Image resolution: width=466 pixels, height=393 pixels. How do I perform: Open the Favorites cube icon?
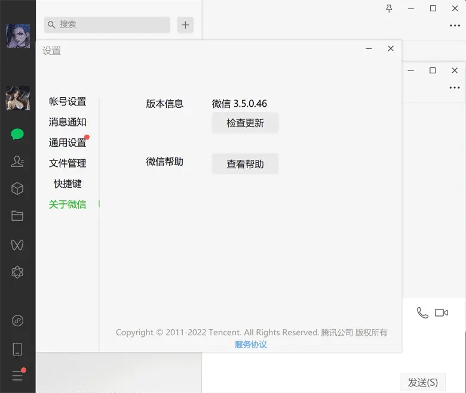click(x=17, y=188)
